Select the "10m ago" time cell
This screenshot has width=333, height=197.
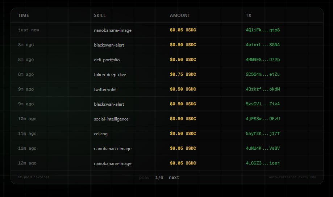click(27, 119)
